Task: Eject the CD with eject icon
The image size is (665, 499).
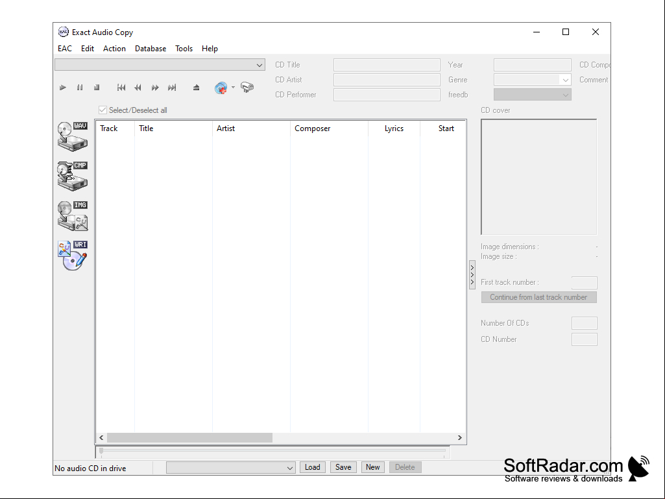Action: [196, 88]
